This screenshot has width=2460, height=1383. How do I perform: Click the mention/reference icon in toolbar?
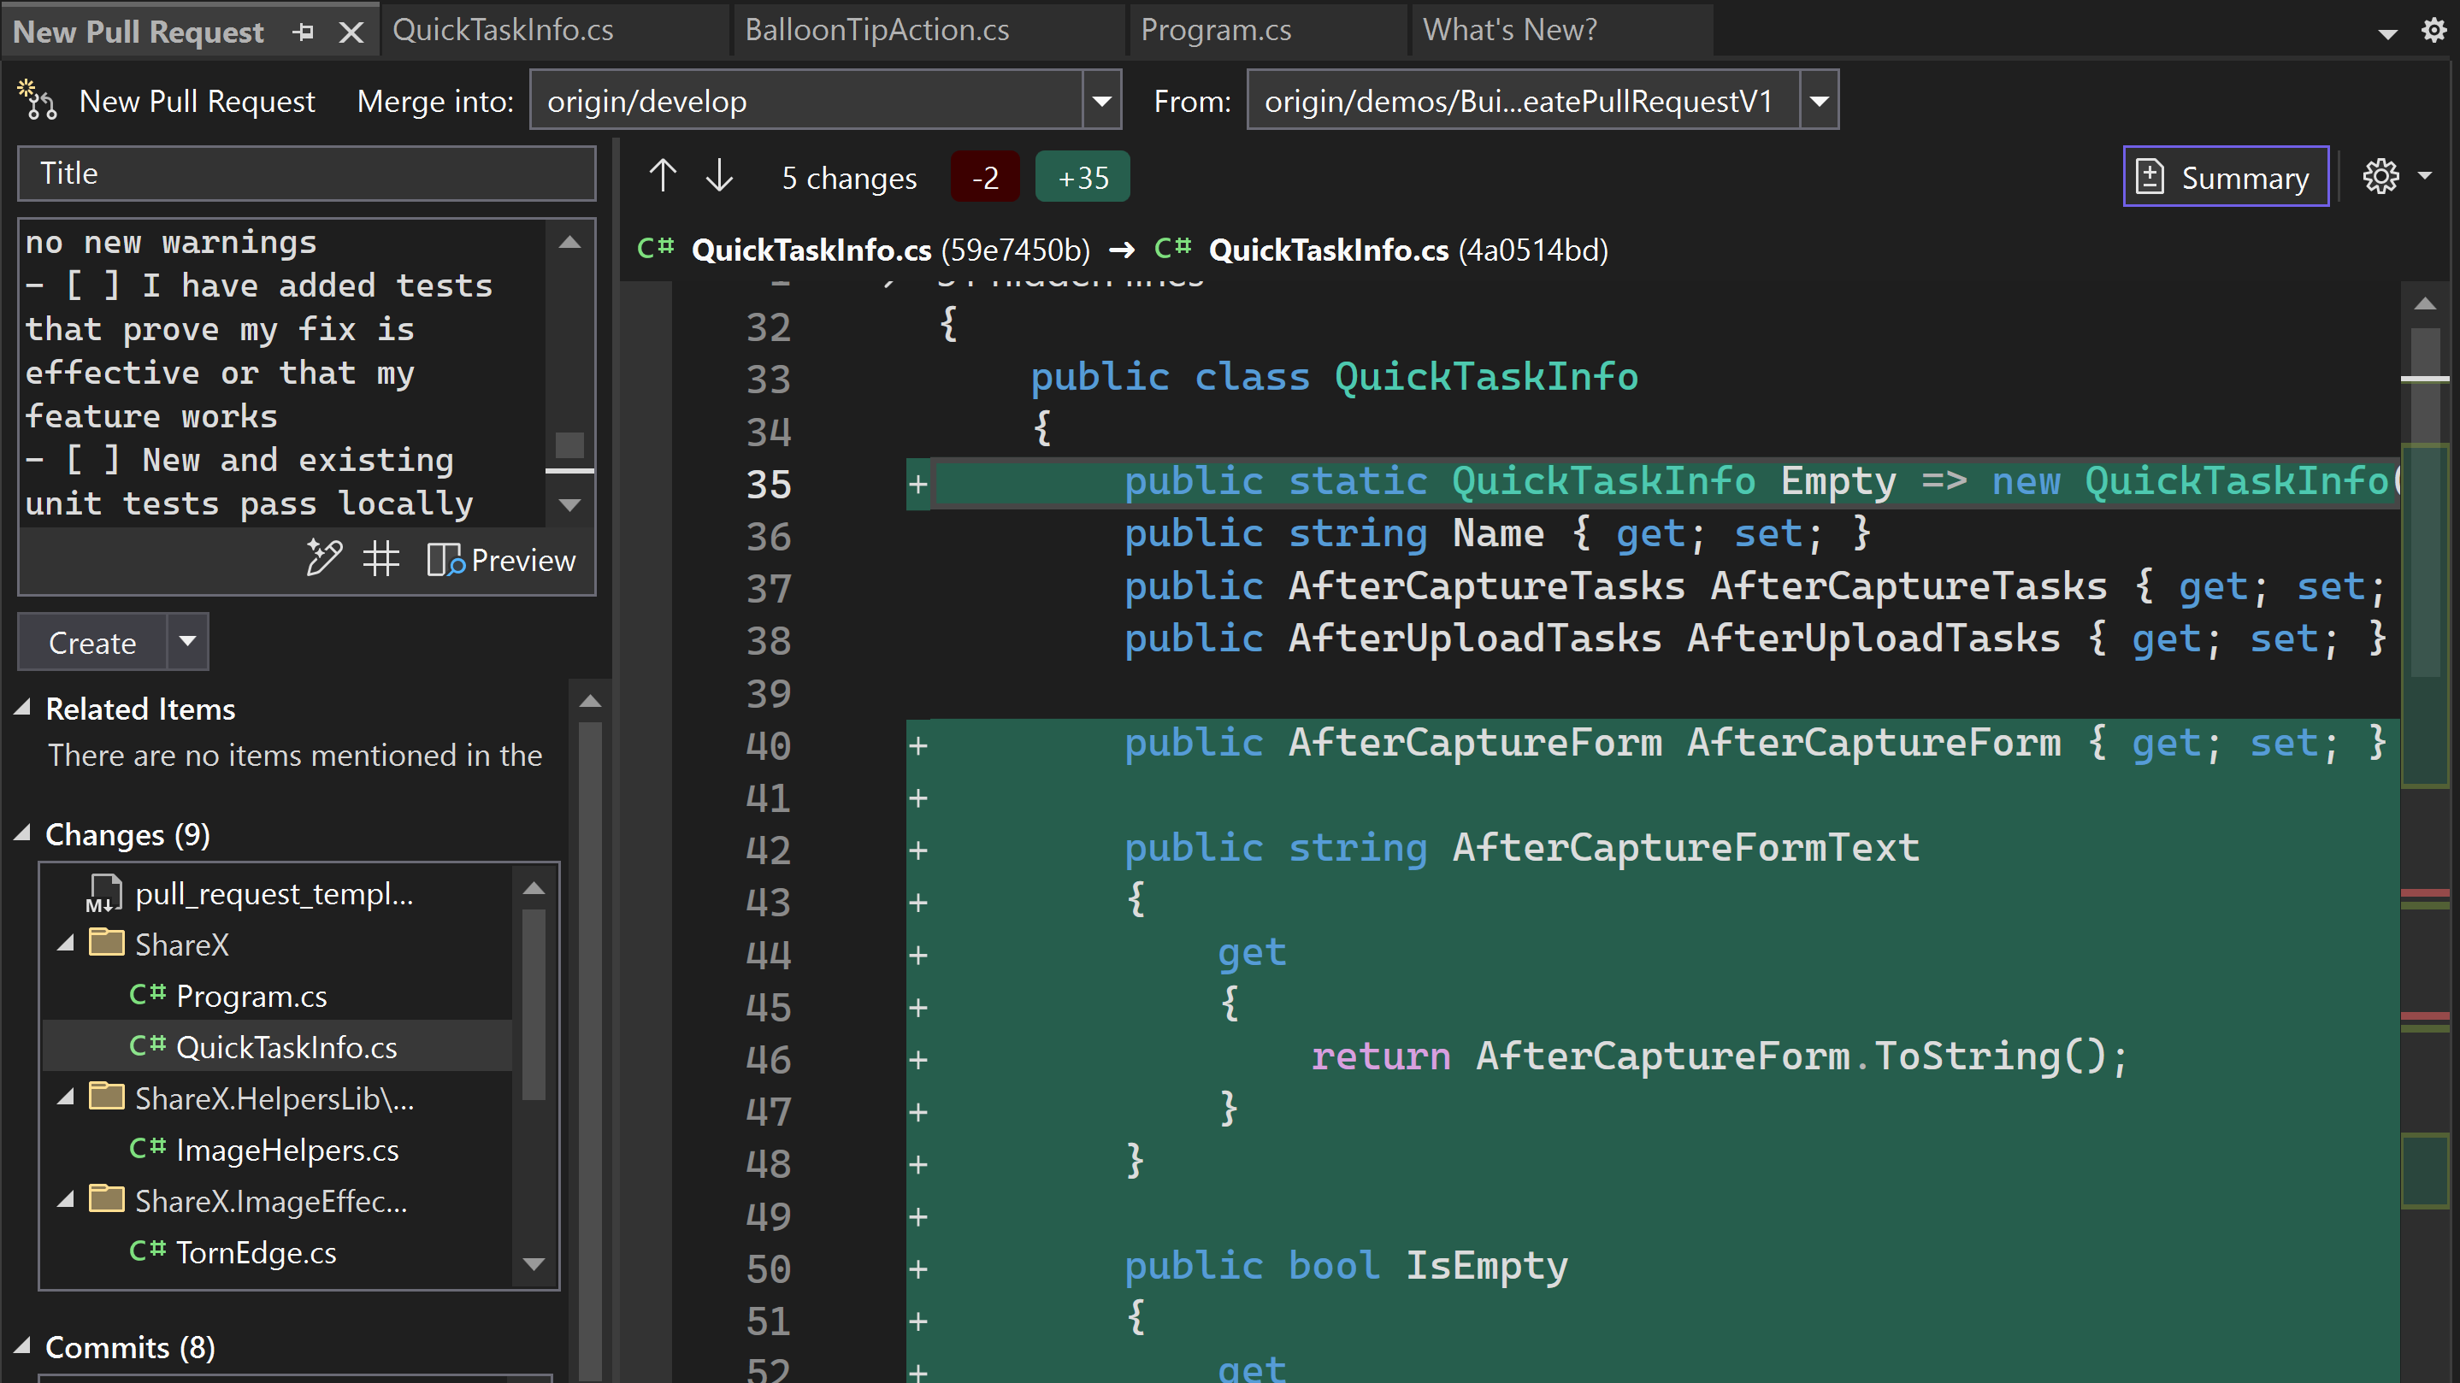379,561
